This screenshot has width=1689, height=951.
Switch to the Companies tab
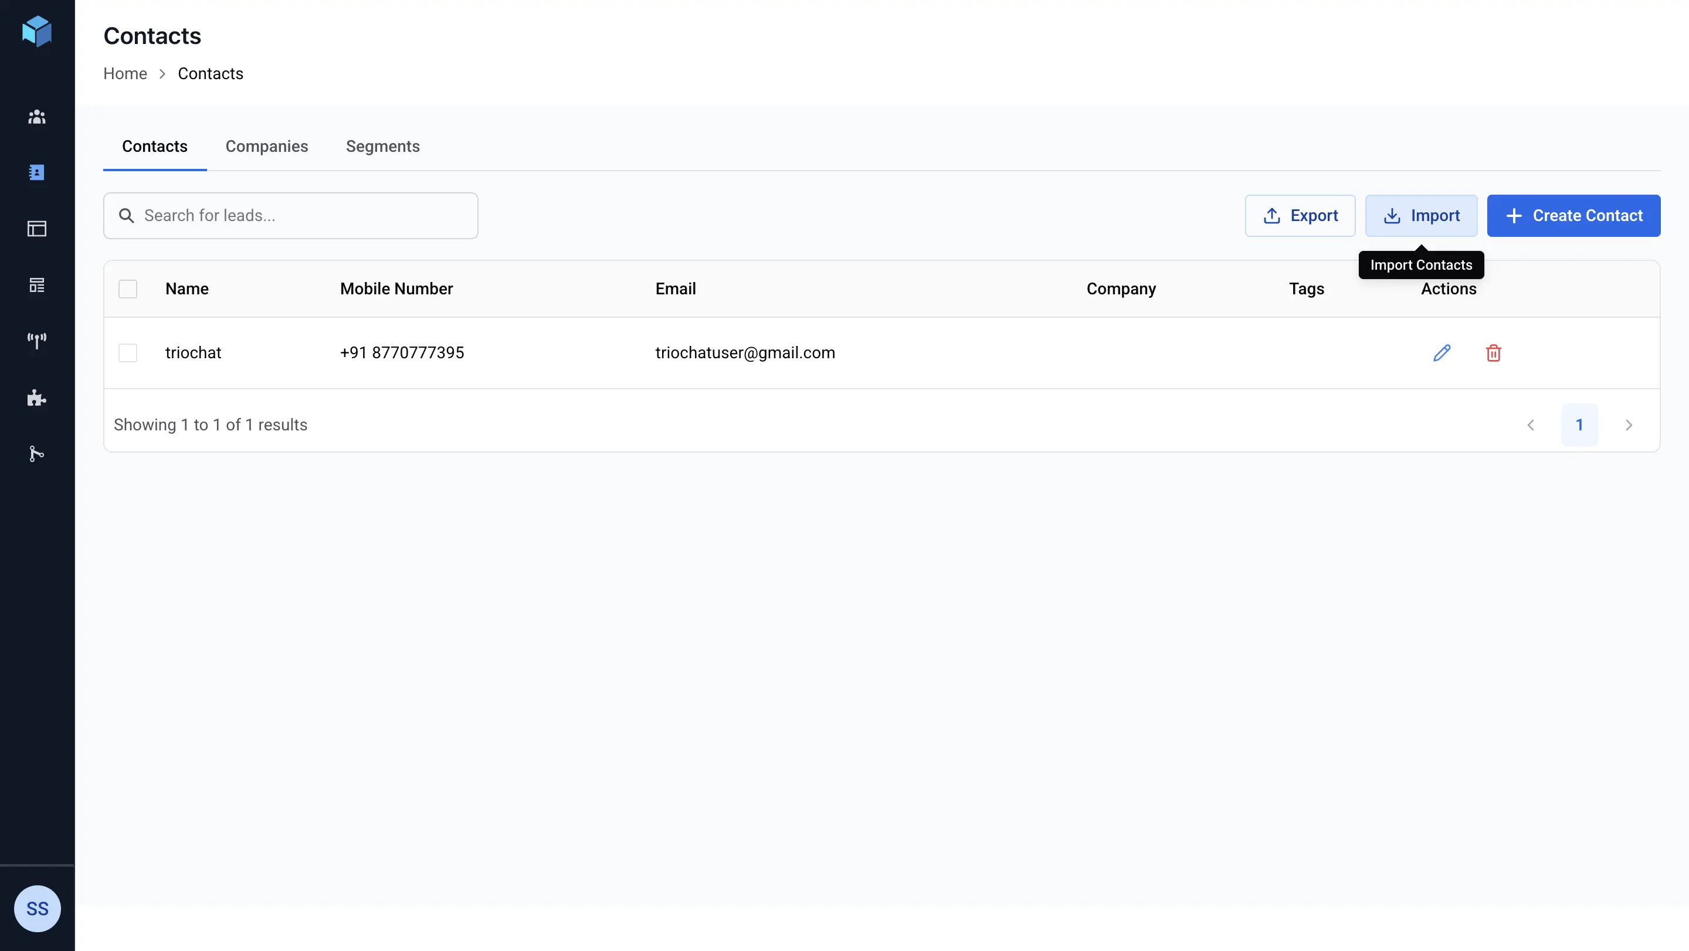pyautogui.click(x=266, y=146)
